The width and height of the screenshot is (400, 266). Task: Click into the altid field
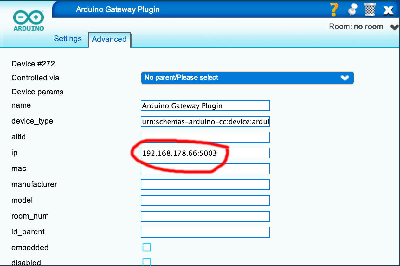coord(205,137)
